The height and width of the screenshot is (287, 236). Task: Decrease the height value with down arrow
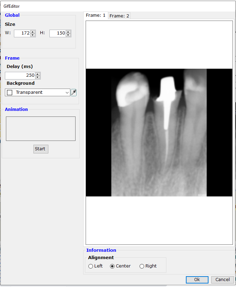tap(68, 35)
